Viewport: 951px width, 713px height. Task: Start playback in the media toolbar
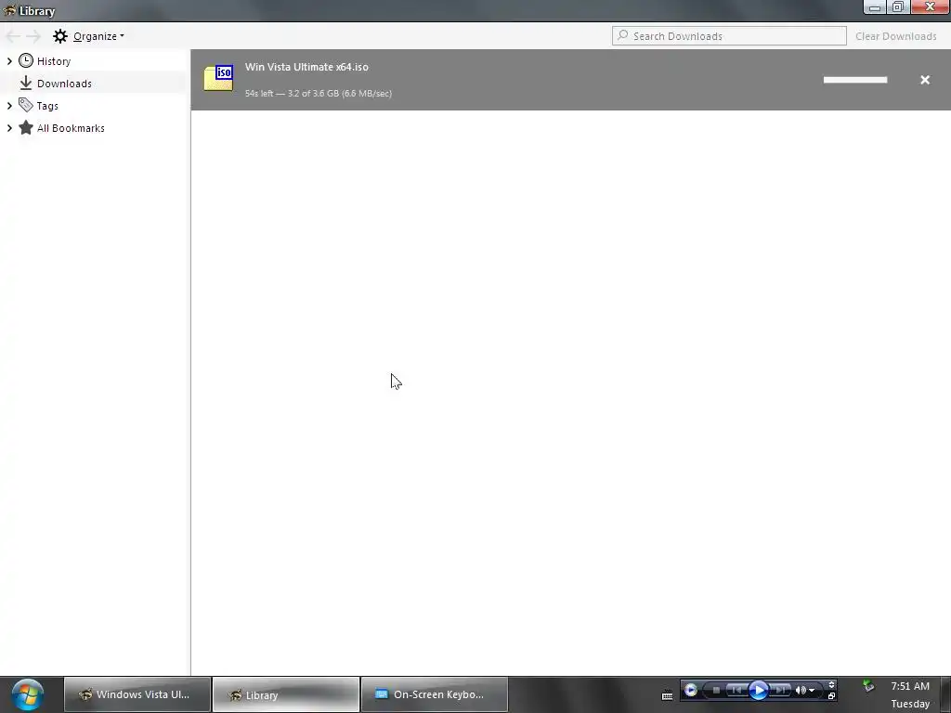758,690
